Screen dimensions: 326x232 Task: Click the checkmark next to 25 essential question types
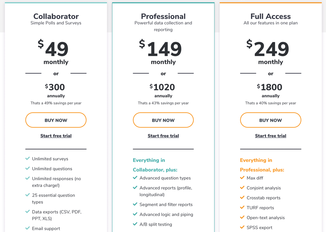pos(27,195)
